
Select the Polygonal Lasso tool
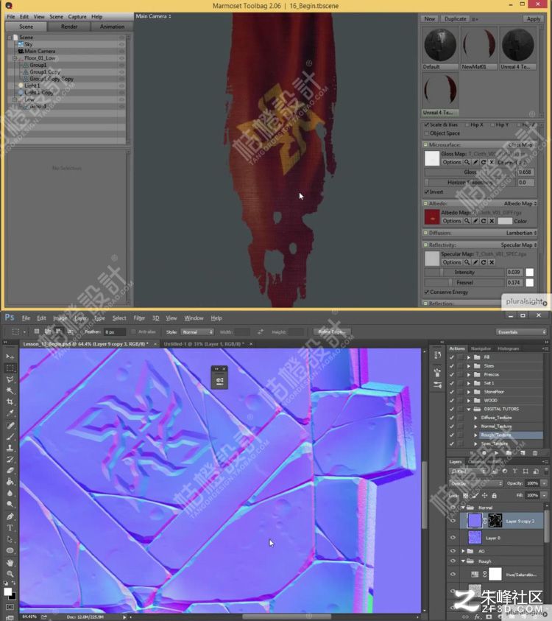10,379
